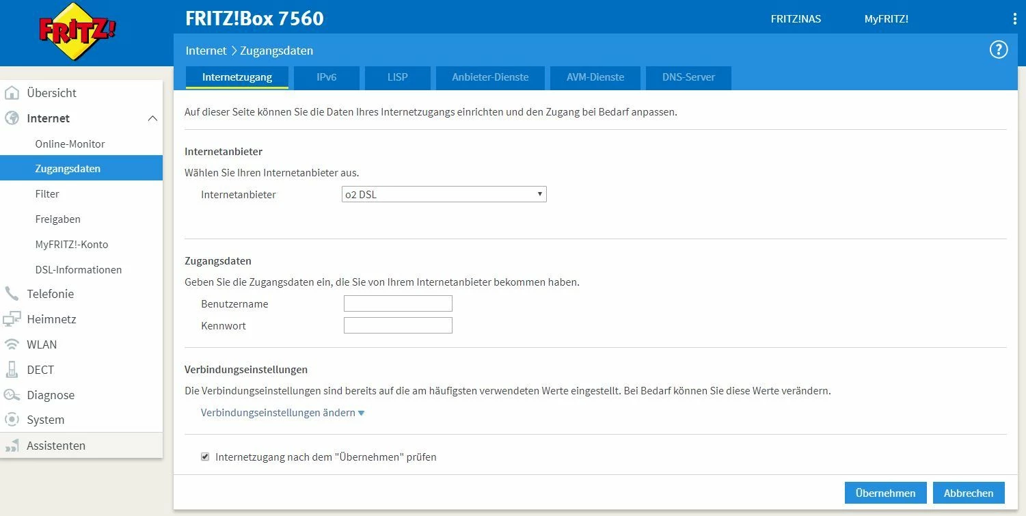The width and height of the screenshot is (1026, 516).
Task: Click the DECT handset icon
Action: tap(12, 370)
